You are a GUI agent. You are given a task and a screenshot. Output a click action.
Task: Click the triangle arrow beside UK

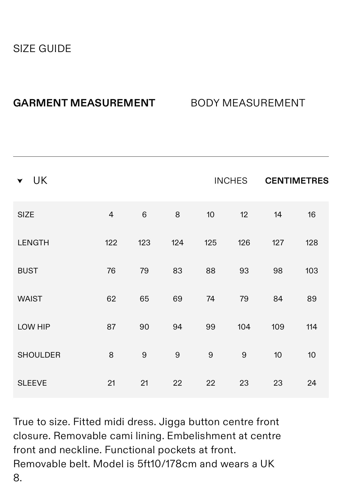(20, 181)
